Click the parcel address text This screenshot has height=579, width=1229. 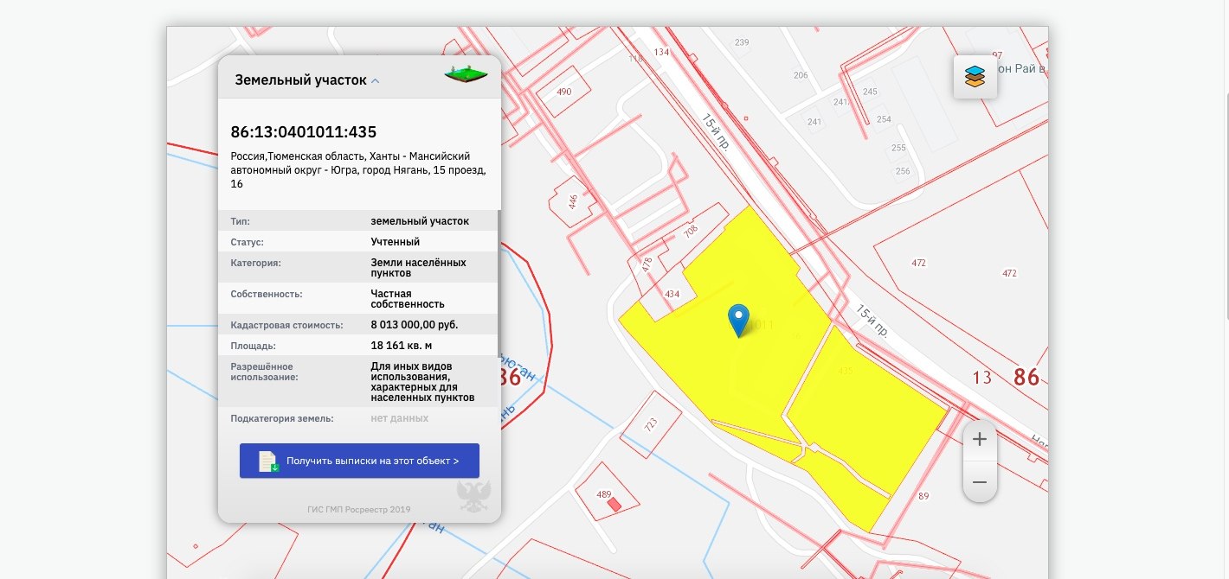coord(358,170)
